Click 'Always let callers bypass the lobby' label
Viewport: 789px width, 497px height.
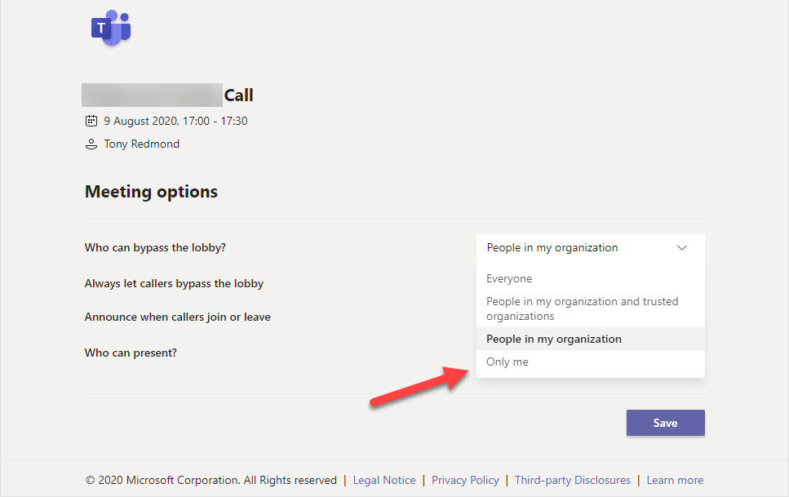point(174,284)
